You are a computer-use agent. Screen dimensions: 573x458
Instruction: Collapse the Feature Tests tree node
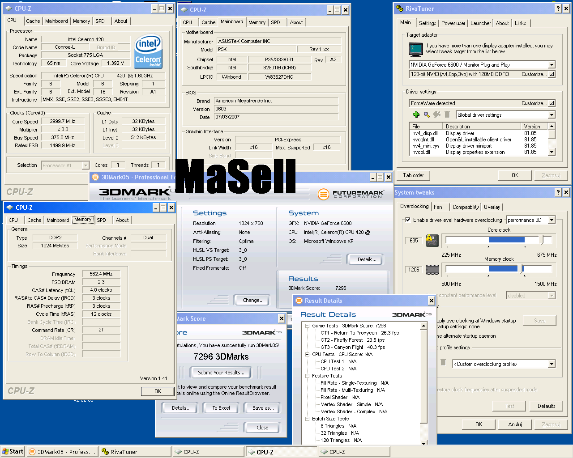coord(308,376)
